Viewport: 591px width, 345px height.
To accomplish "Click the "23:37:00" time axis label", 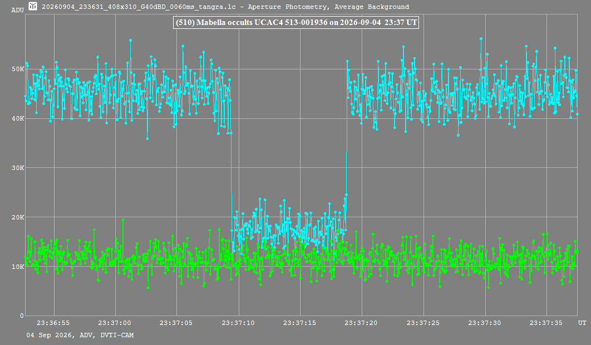I will point(115,323).
